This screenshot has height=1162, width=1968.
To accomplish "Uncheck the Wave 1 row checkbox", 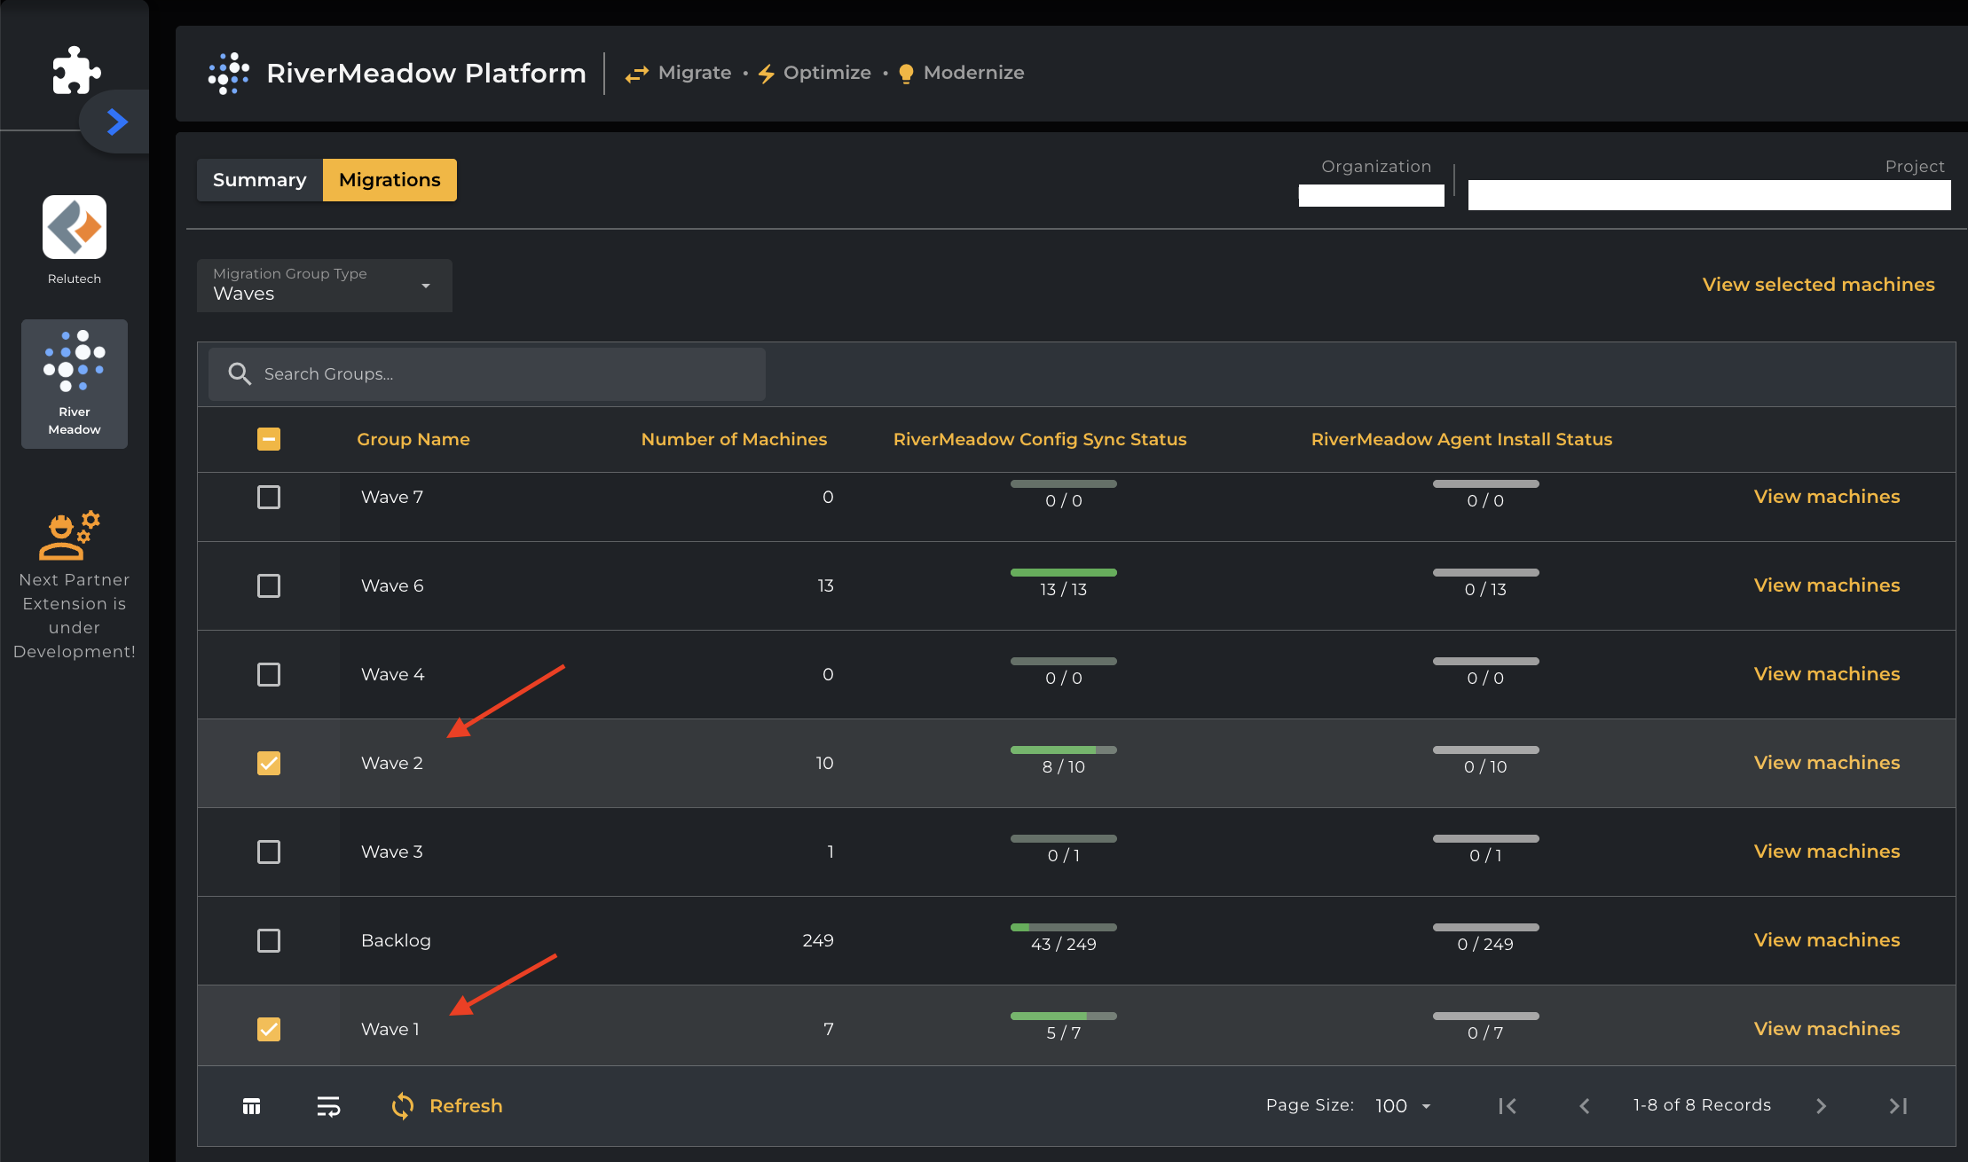I will coord(269,1029).
